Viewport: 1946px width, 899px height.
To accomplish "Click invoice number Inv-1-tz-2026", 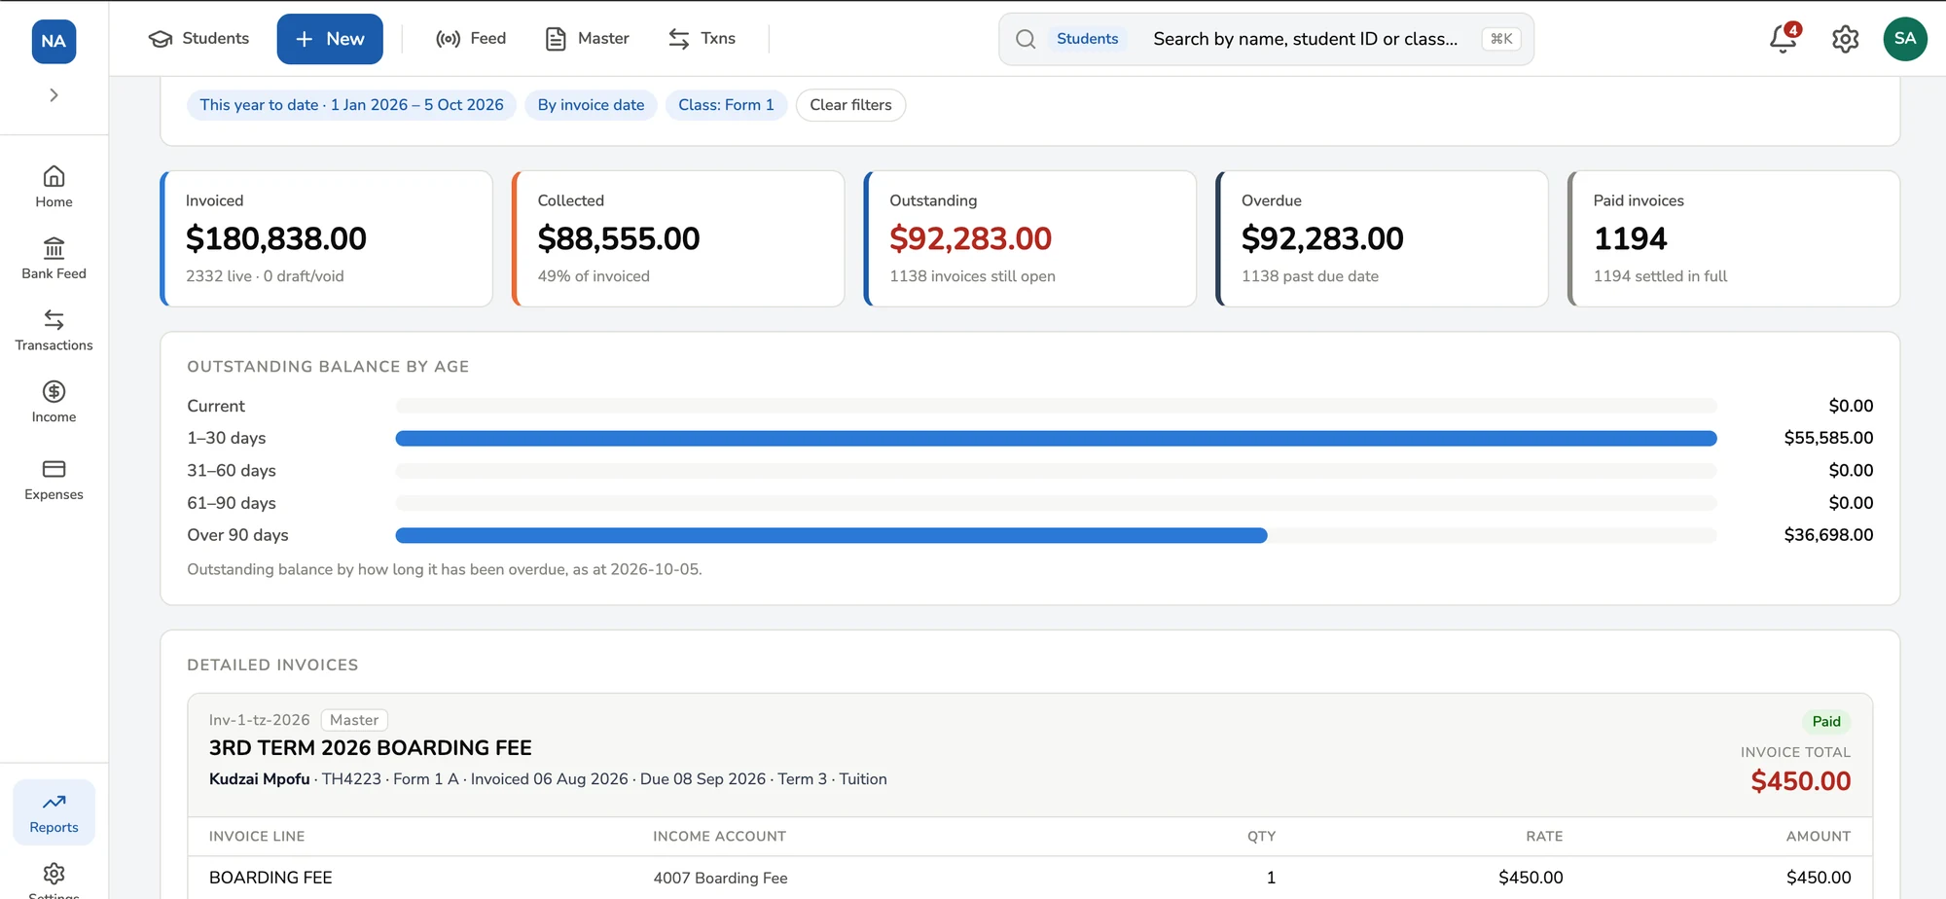I will (x=259, y=720).
